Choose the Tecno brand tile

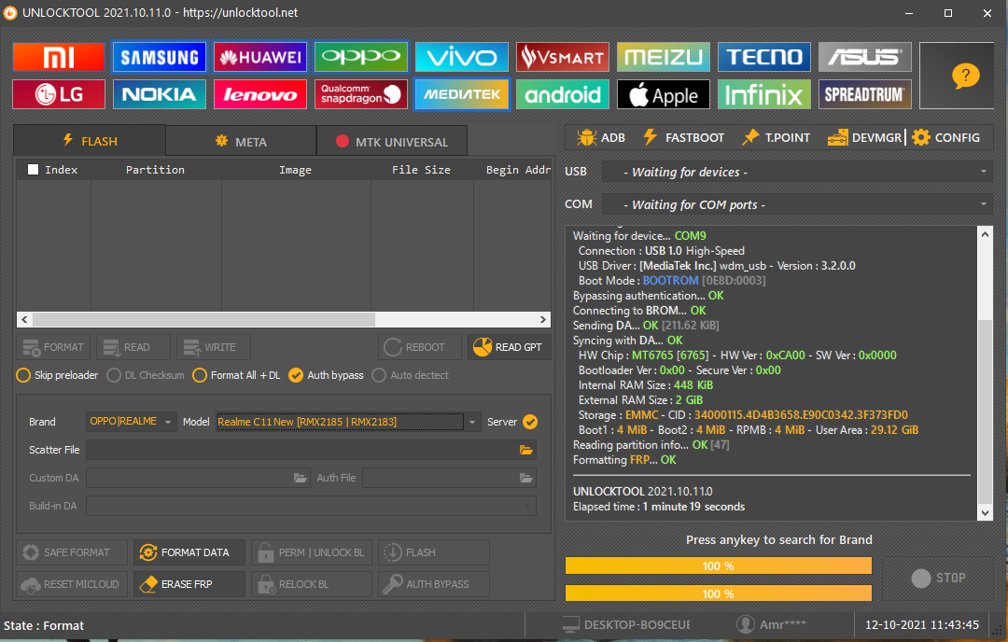pyautogui.click(x=764, y=57)
